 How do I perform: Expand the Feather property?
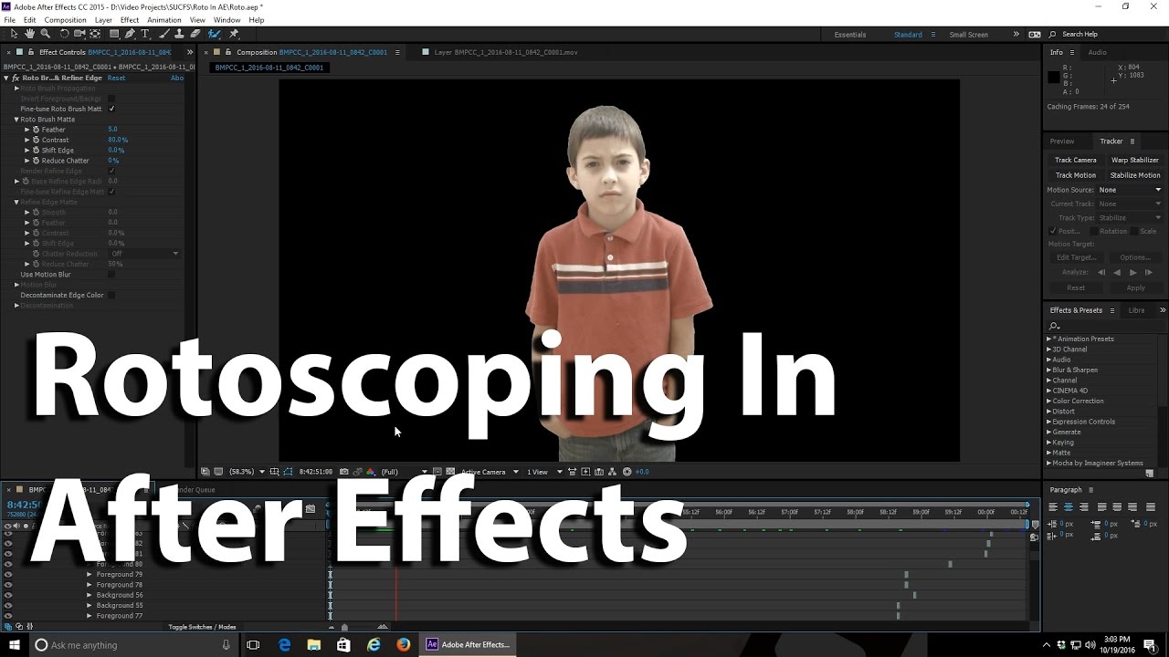click(27, 130)
